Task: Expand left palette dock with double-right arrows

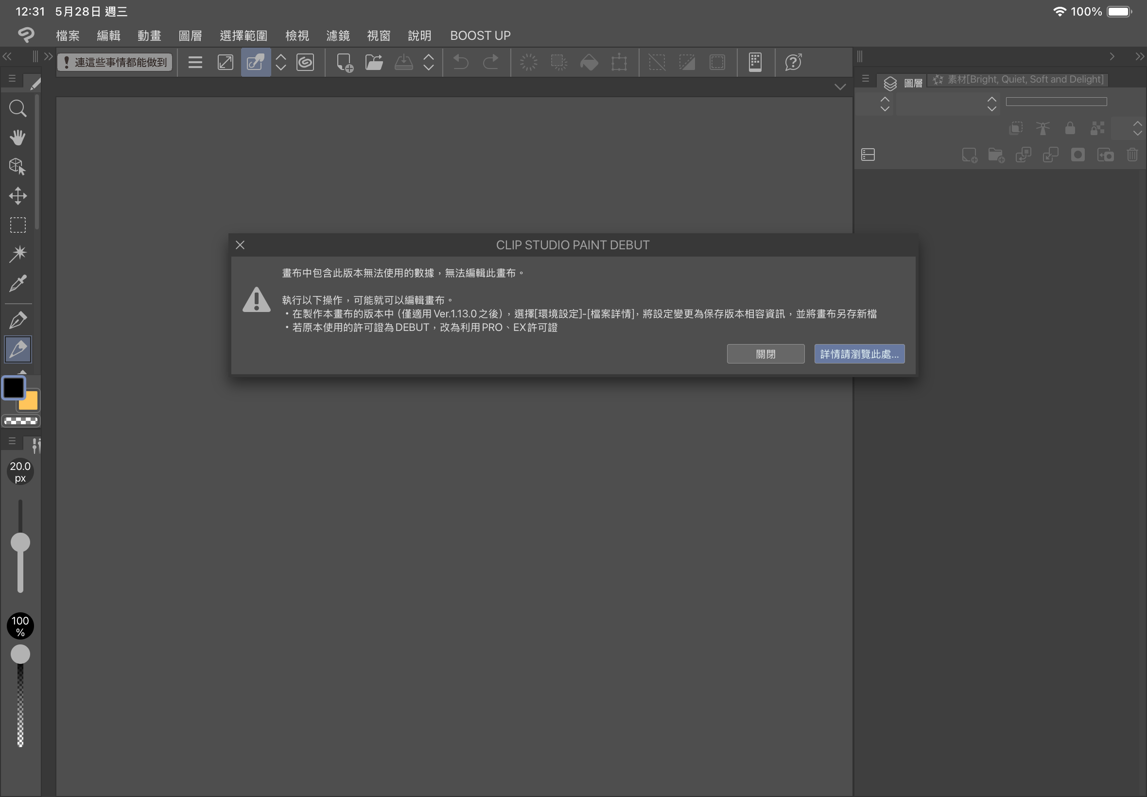Action: [x=49, y=56]
